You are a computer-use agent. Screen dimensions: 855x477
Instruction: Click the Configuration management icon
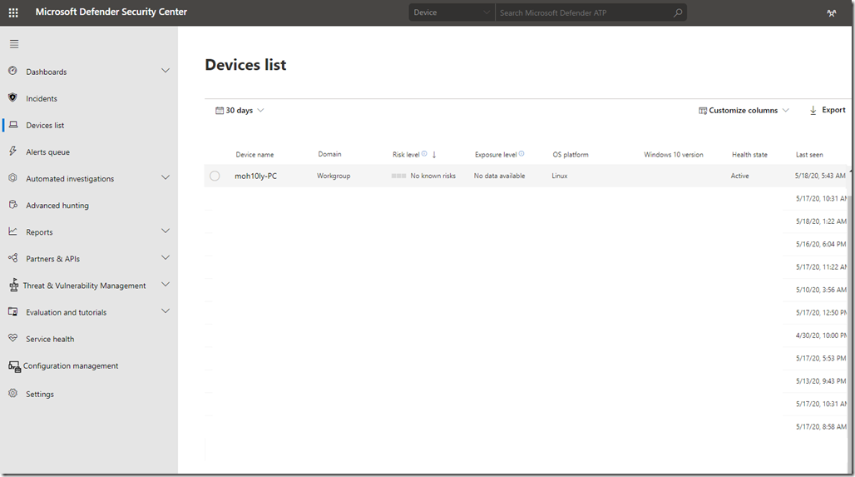click(x=14, y=367)
